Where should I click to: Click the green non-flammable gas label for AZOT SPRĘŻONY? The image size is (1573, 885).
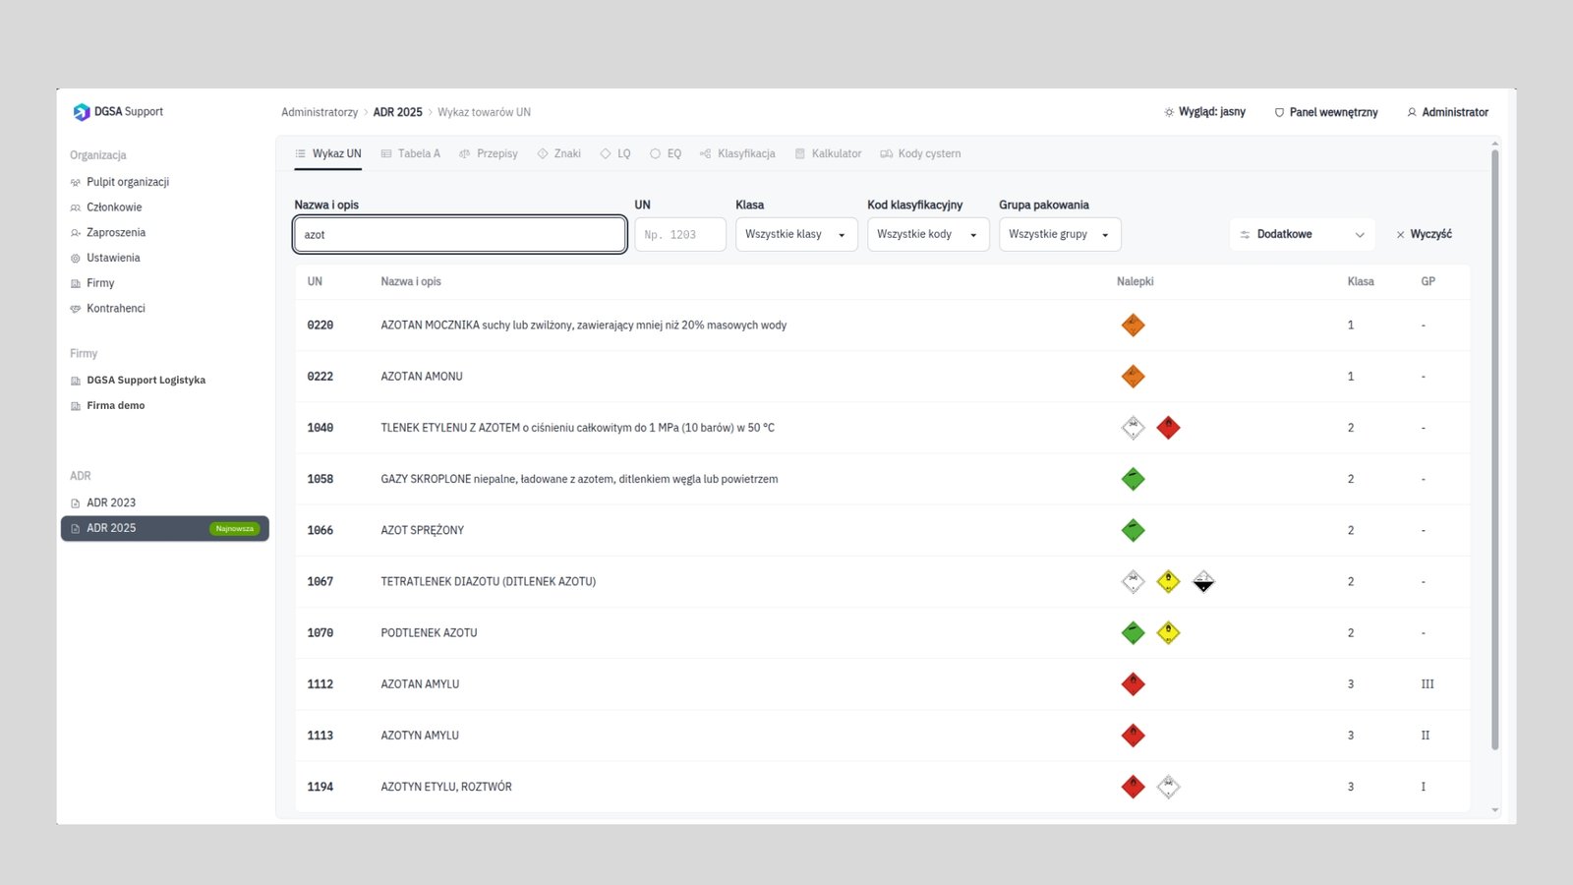click(1133, 530)
